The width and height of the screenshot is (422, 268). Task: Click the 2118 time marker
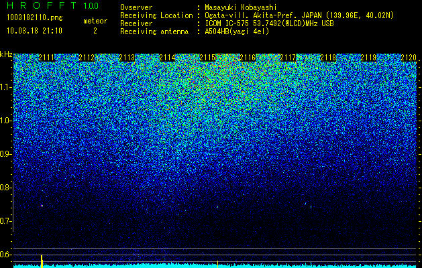click(x=328, y=58)
